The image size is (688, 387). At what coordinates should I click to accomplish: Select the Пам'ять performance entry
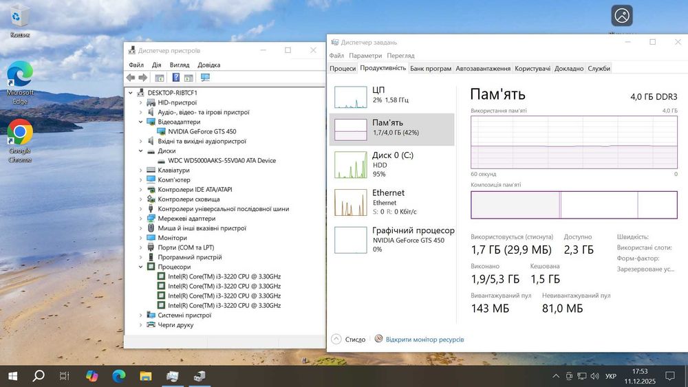coord(392,129)
